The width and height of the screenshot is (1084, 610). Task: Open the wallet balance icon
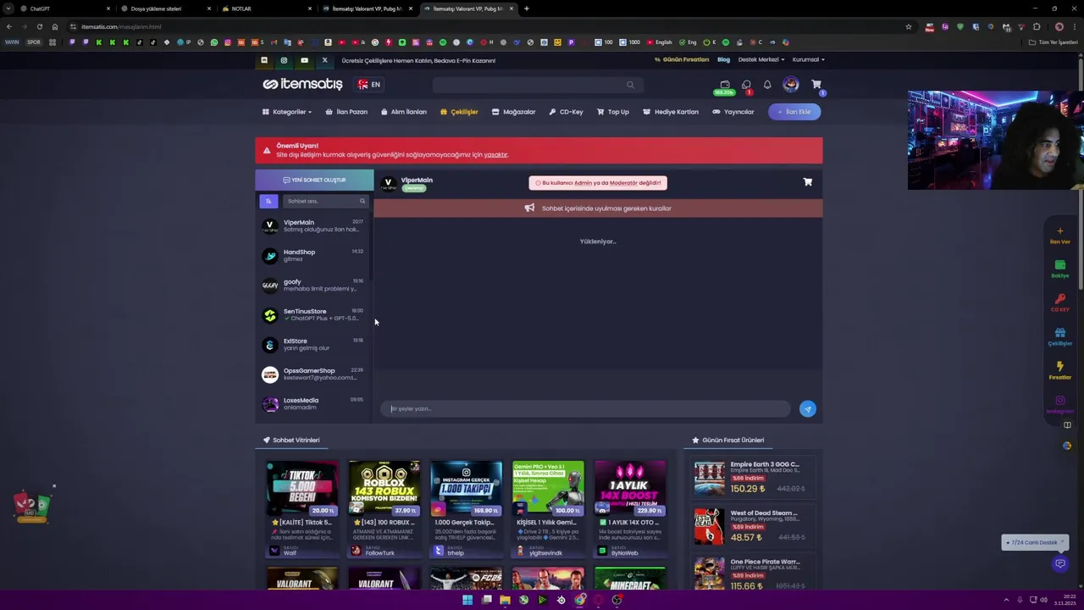coord(724,85)
